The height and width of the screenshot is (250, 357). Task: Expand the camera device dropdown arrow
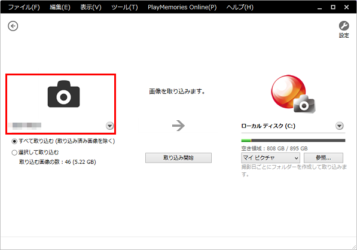coord(110,126)
